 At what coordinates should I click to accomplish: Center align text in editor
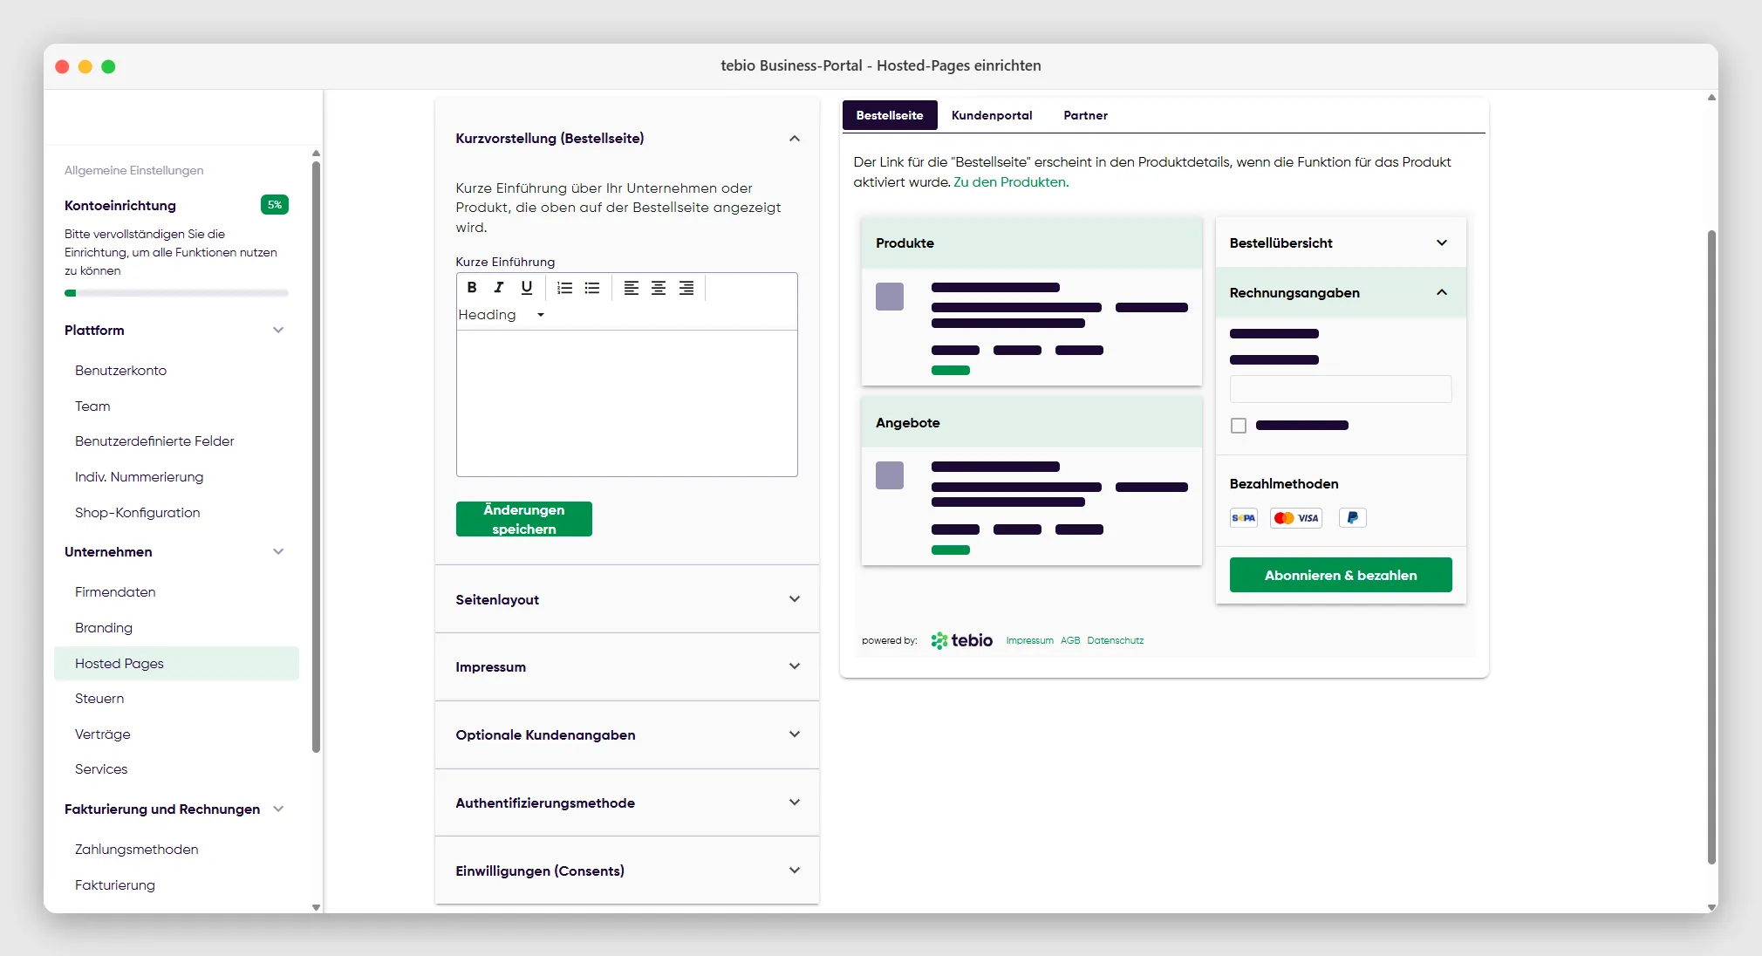tap(659, 288)
